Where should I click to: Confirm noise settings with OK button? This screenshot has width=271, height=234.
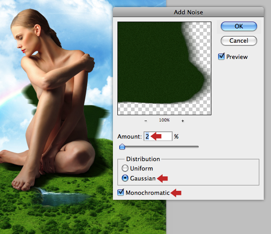point(238,27)
